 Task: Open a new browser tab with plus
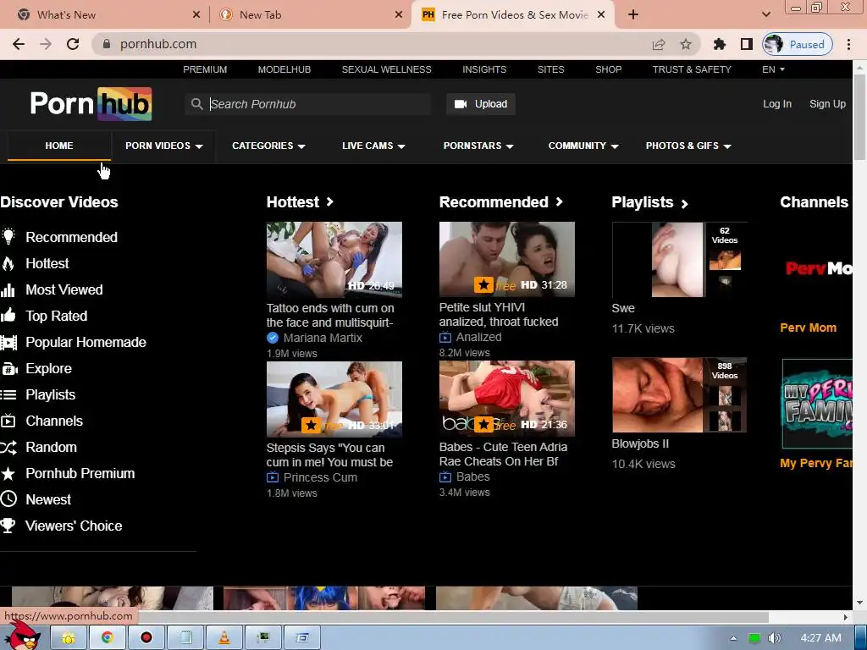[633, 15]
